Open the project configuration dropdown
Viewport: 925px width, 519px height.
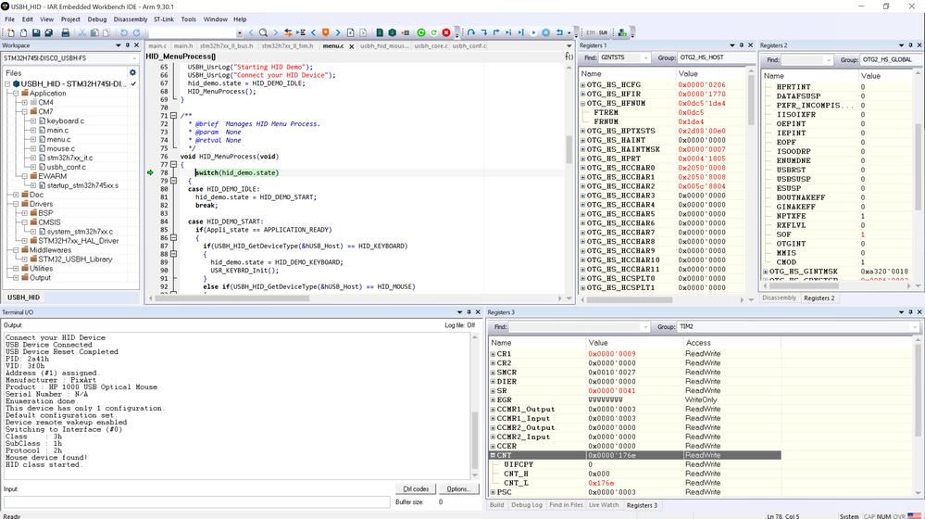click(x=134, y=58)
